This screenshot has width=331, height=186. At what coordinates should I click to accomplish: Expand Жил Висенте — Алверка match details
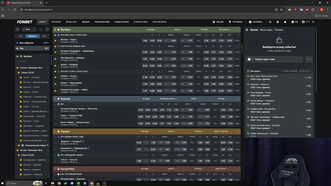pyautogui.click(x=58, y=59)
